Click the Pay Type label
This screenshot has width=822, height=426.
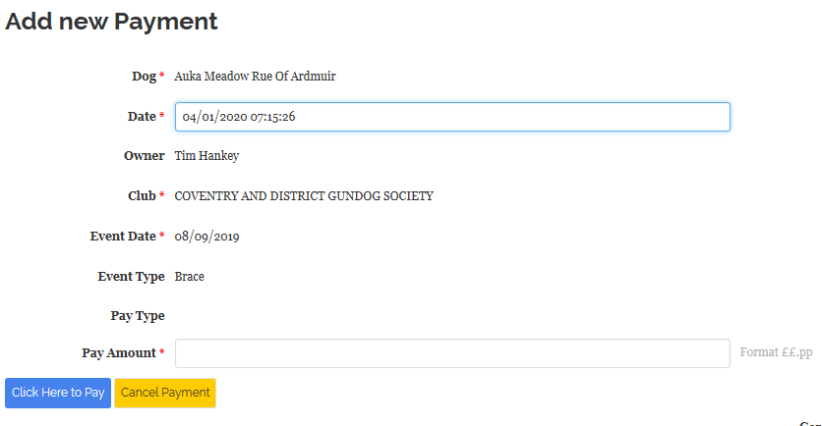(138, 316)
